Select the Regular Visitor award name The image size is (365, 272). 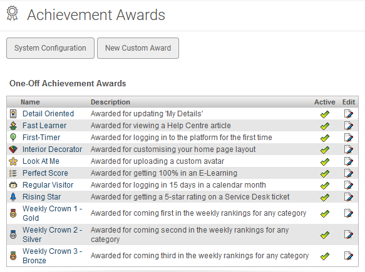point(48,185)
